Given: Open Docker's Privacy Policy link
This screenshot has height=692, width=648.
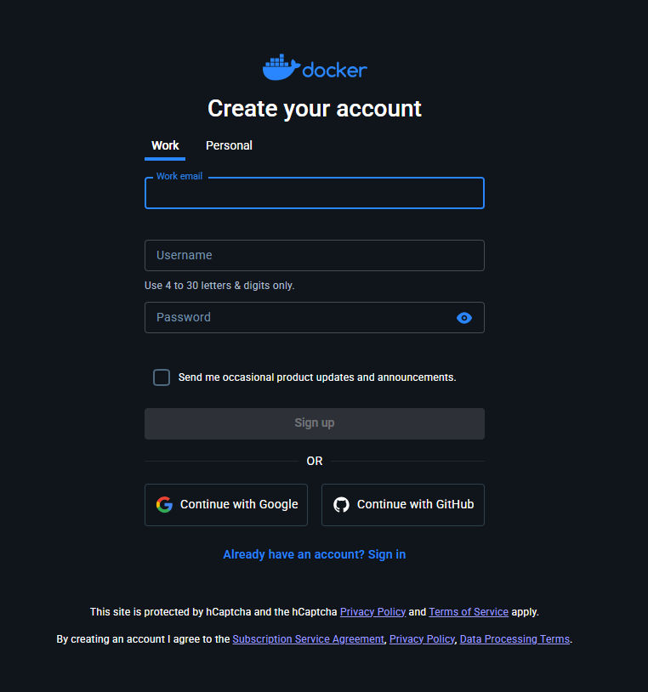Looking at the screenshot, I should tap(422, 639).
